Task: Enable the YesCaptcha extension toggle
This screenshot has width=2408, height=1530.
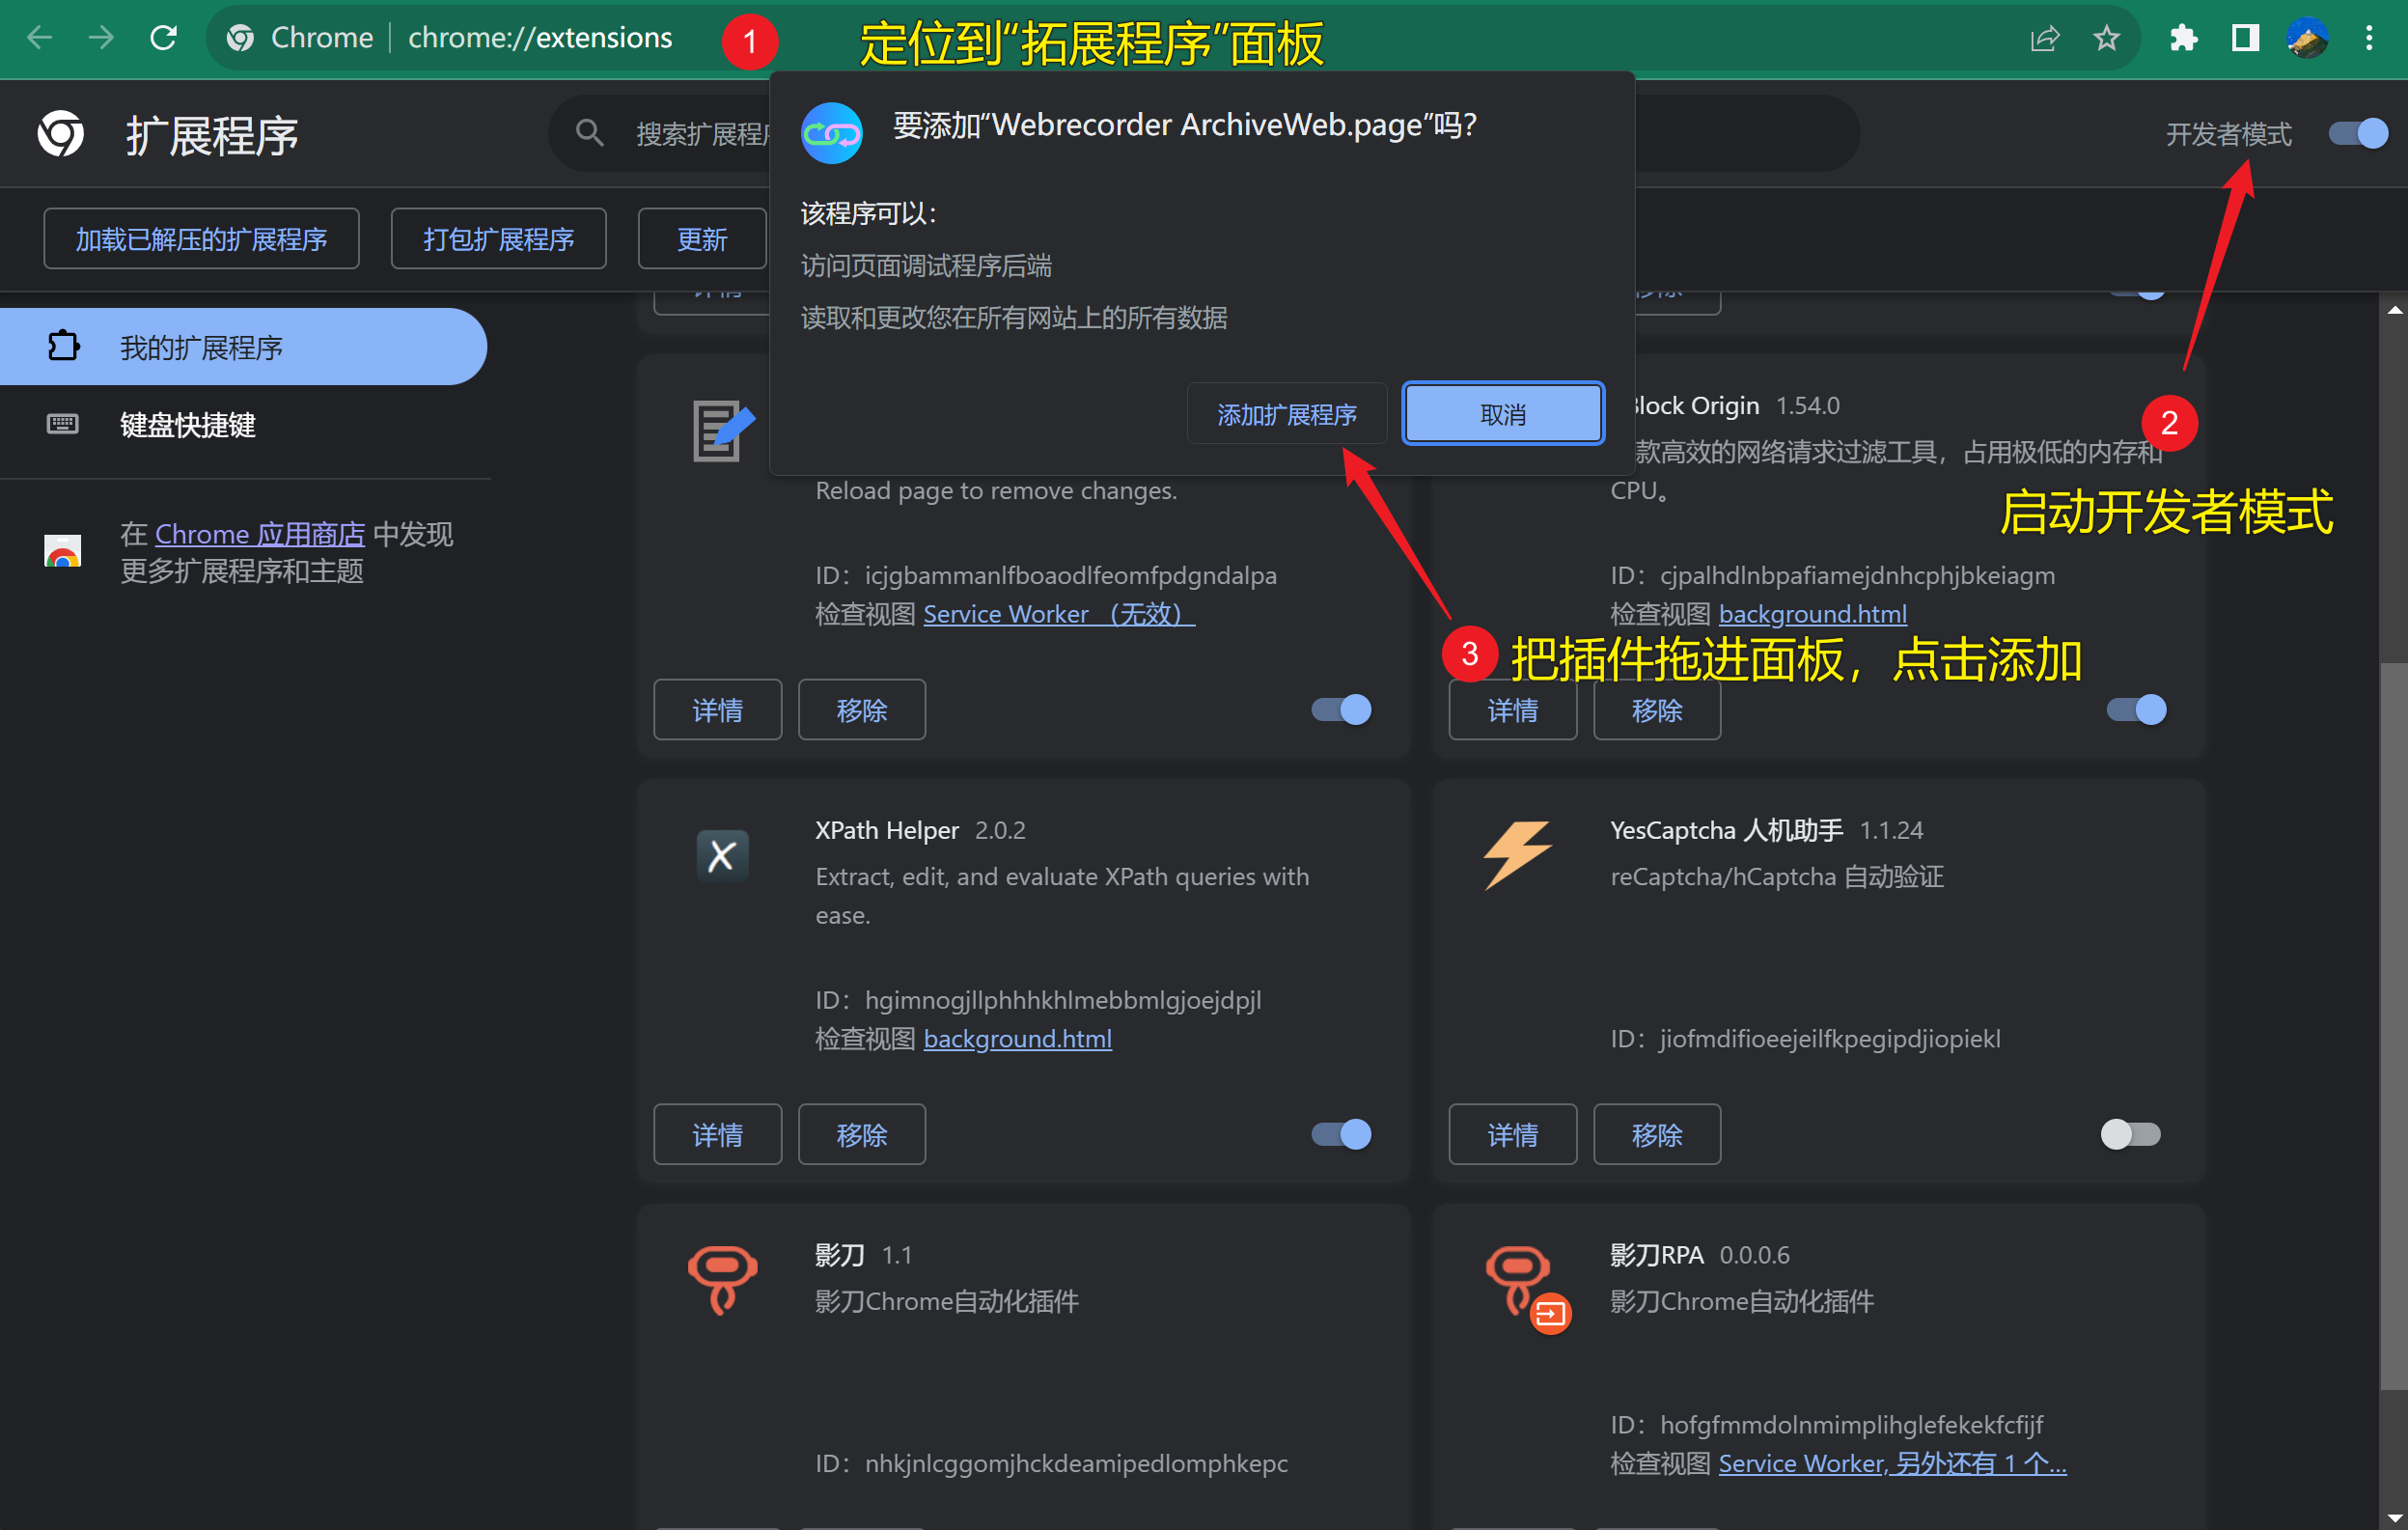Action: pyautogui.click(x=2130, y=1134)
